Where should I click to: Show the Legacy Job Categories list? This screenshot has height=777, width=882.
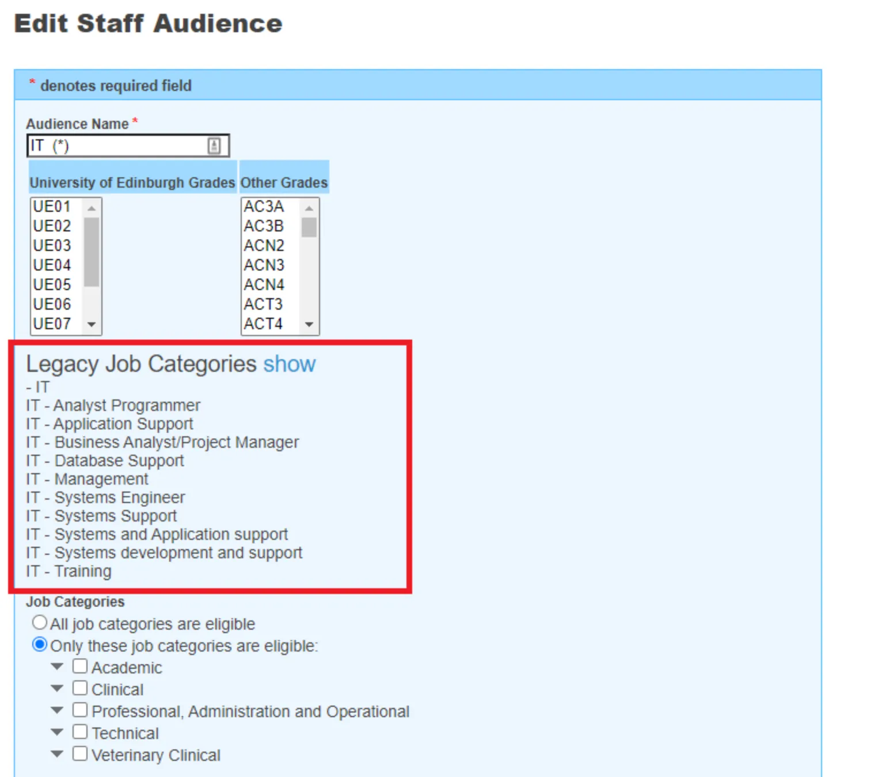tap(289, 364)
